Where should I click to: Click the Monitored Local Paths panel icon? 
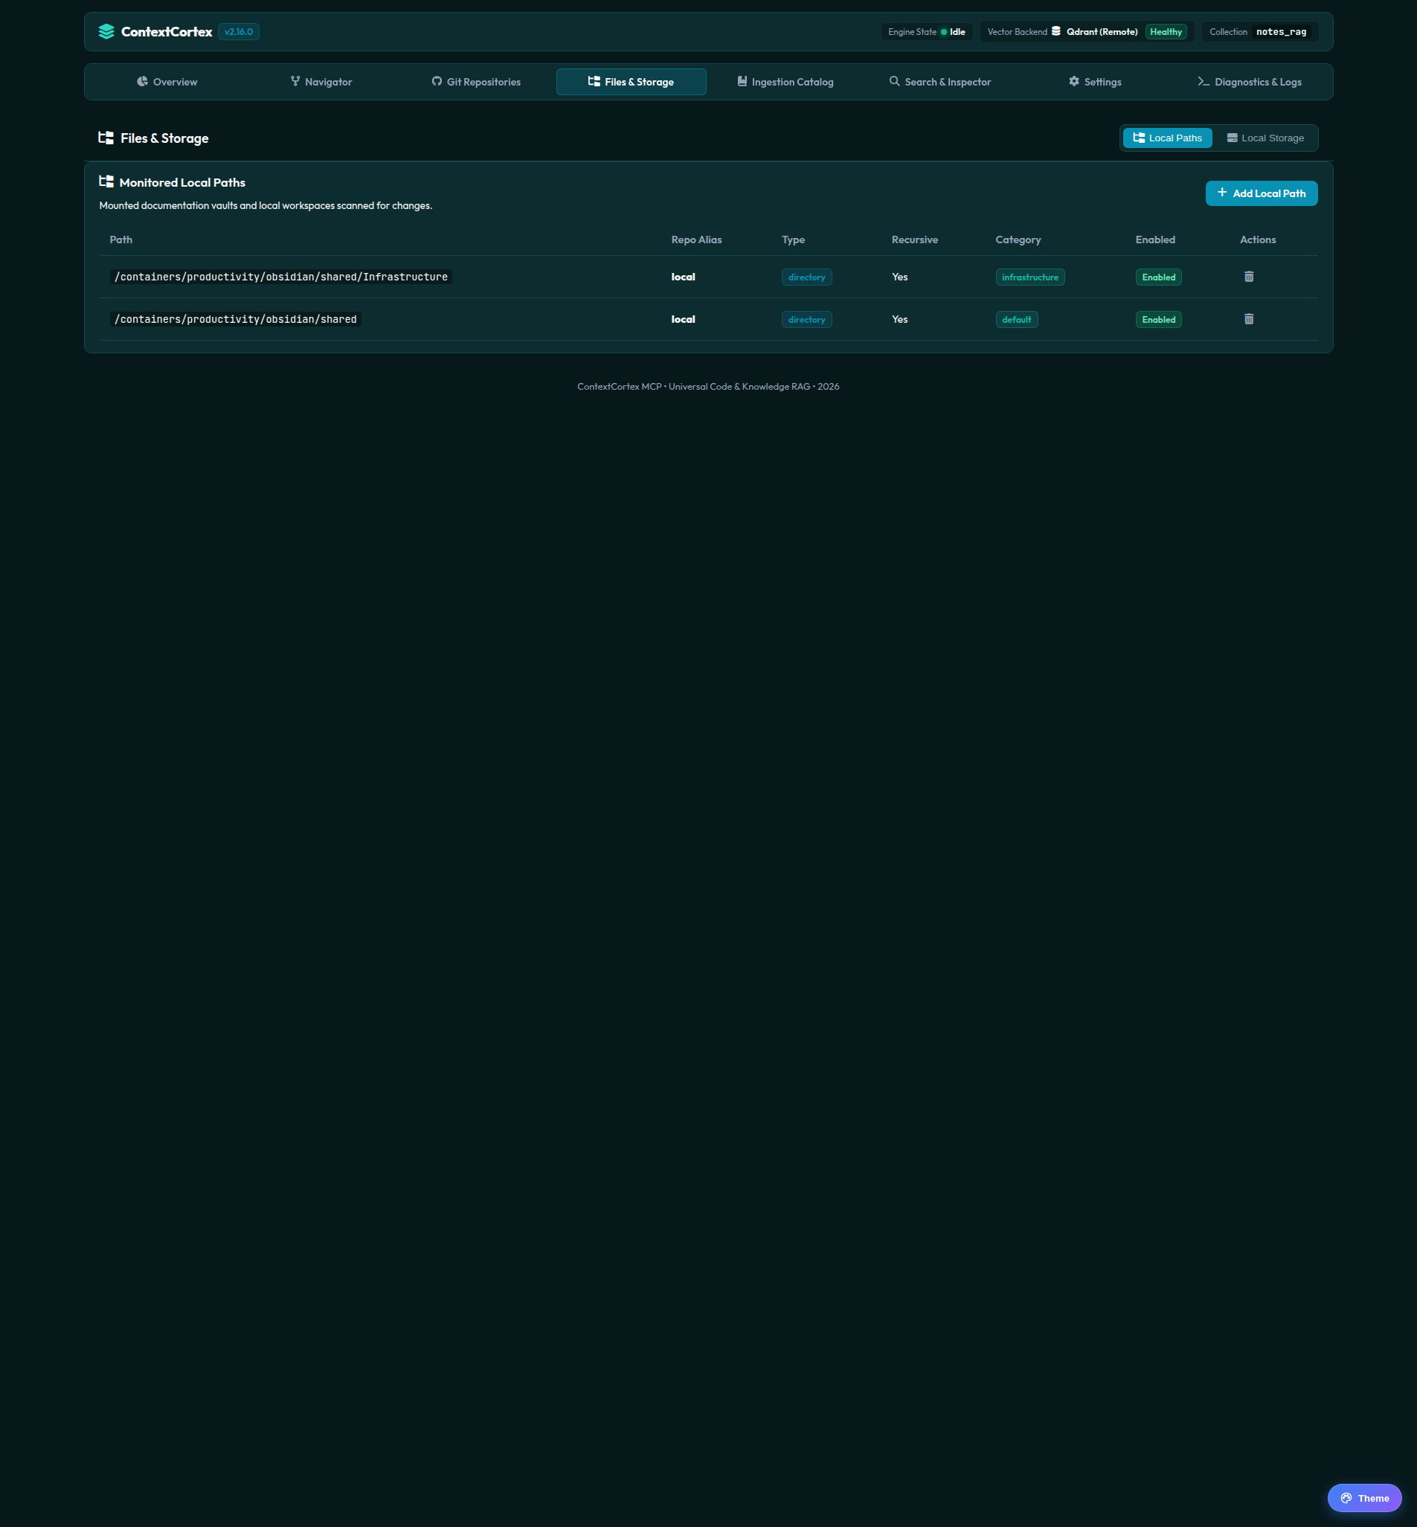pos(106,181)
